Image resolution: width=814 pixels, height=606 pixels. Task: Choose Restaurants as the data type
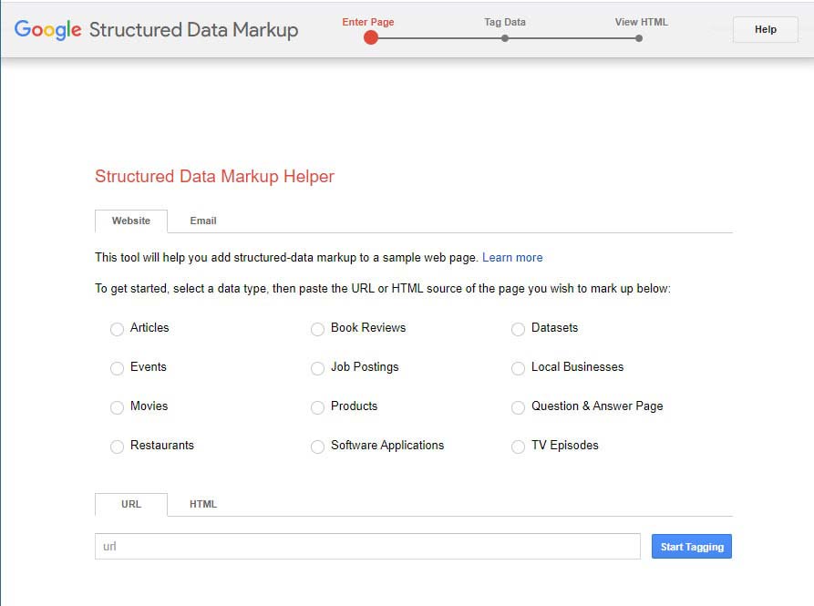(x=117, y=447)
